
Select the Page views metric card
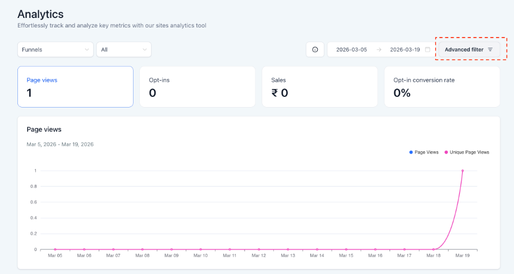pyautogui.click(x=75, y=86)
